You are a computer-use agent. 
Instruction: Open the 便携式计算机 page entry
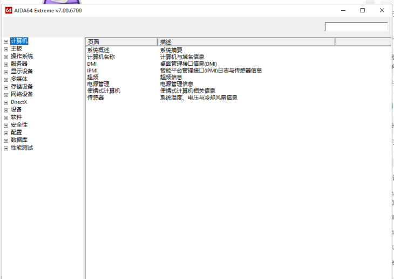click(104, 90)
